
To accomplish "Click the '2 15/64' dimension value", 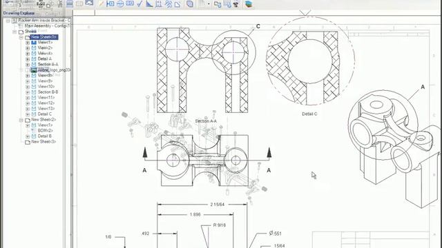I will [x=218, y=205].
